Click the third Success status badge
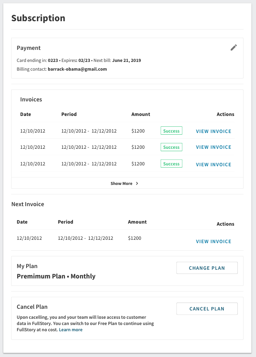 (x=171, y=164)
